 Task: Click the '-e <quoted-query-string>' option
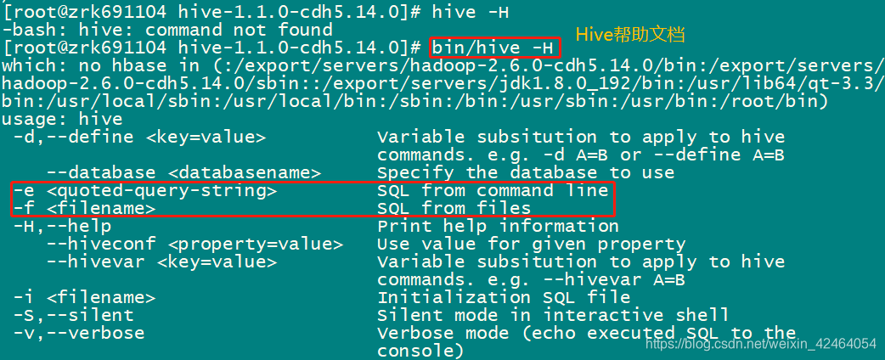145,191
